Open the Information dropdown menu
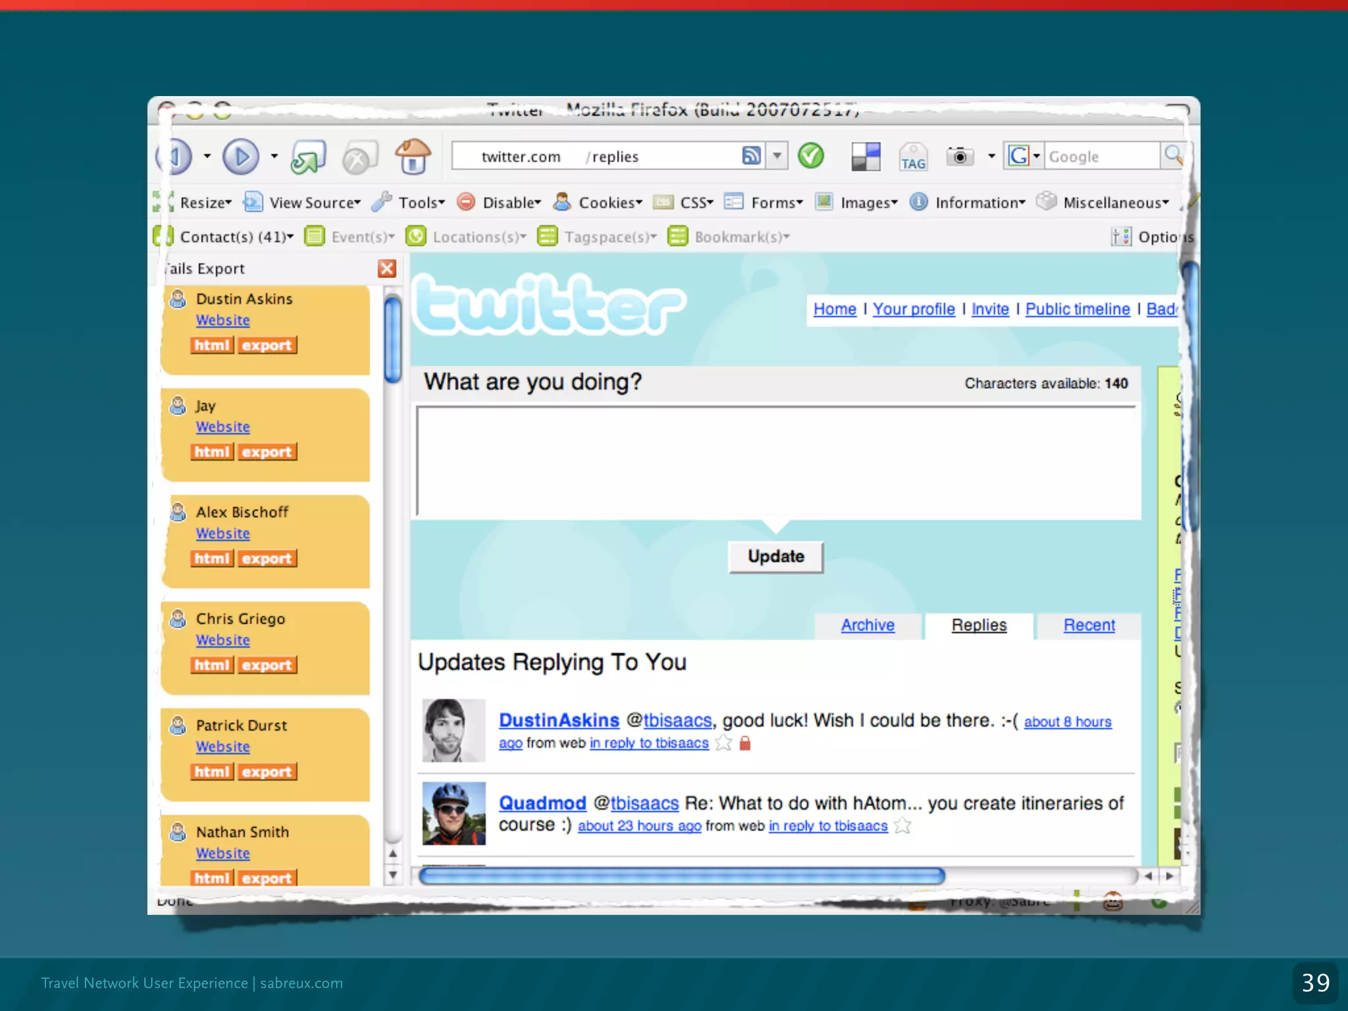 pos(968,202)
